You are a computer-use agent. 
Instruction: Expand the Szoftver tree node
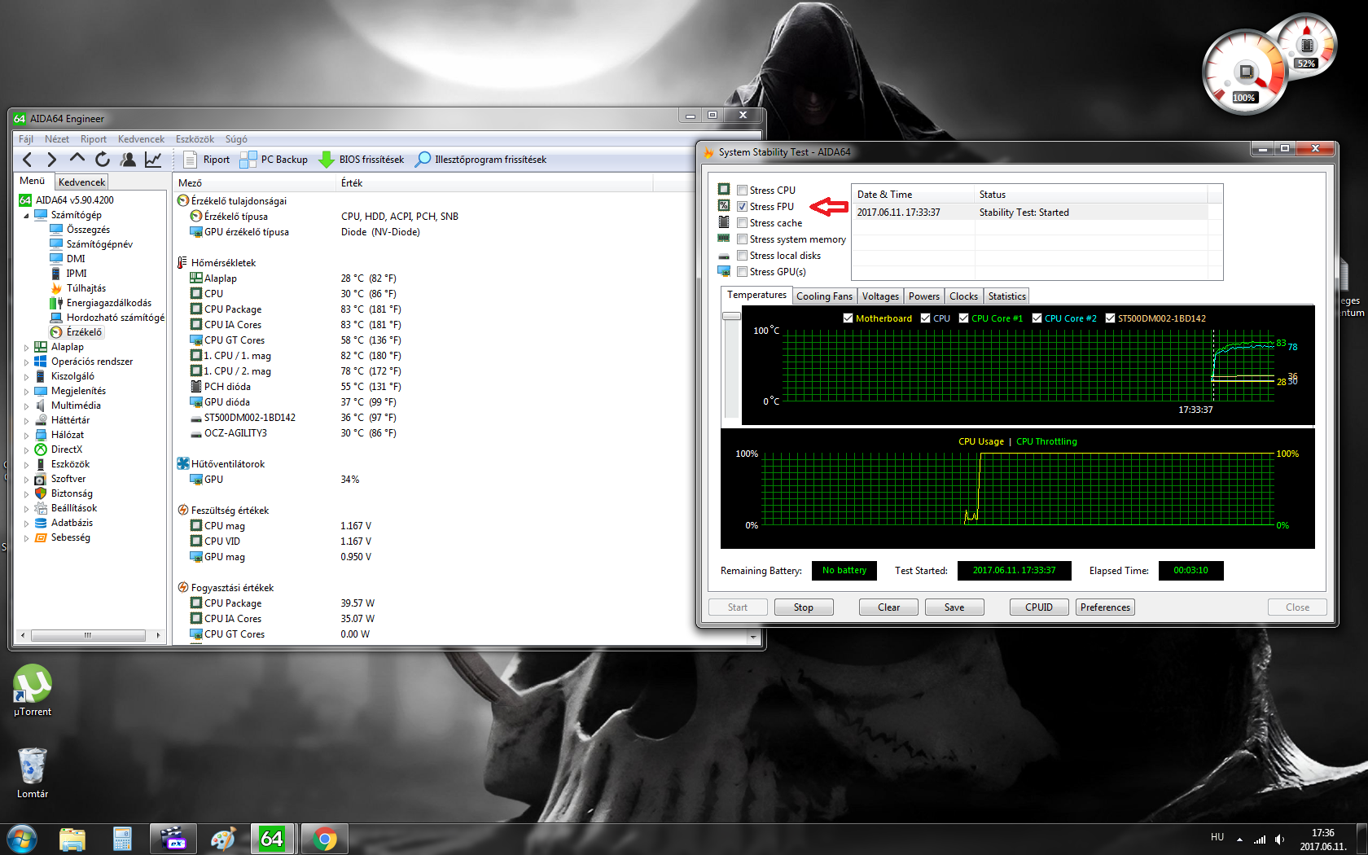pyautogui.click(x=26, y=480)
